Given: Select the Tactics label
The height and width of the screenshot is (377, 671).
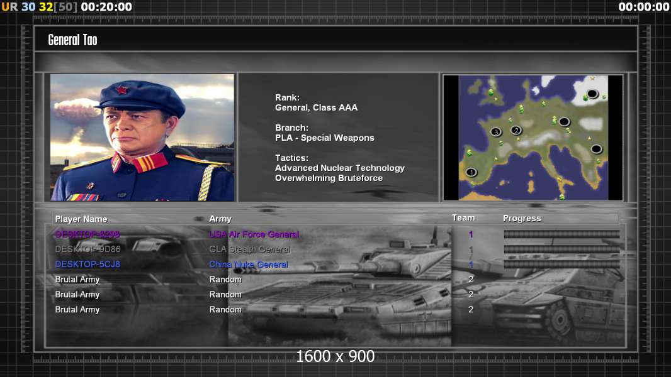Looking at the screenshot, I should (x=291, y=158).
